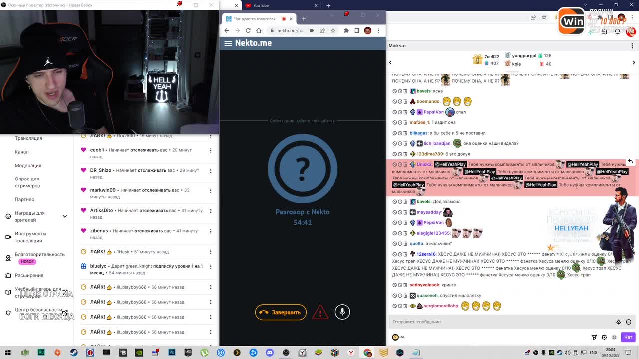
Task: Toggle the microphone in the Nekto call
Action: [342, 312]
